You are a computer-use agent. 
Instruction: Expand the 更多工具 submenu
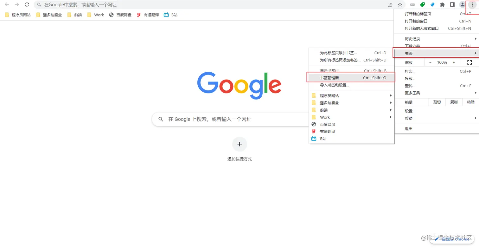(x=437, y=93)
